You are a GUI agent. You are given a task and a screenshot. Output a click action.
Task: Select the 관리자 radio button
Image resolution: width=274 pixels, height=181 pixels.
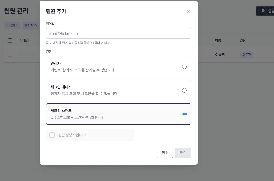pyautogui.click(x=184, y=67)
